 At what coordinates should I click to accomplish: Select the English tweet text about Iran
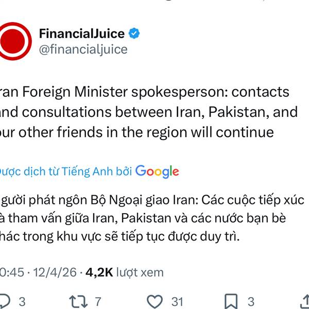(149, 112)
